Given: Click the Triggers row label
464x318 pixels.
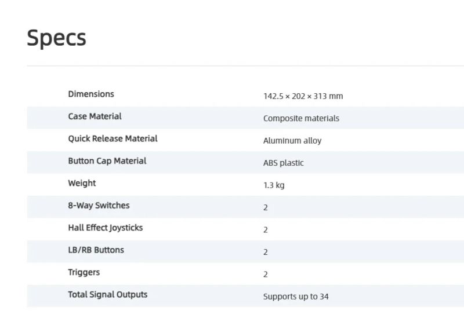Looking at the screenshot, I should click(84, 272).
